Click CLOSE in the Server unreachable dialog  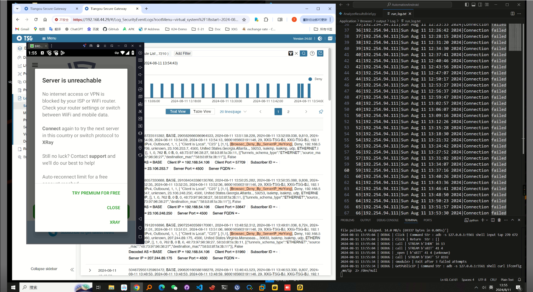(114, 208)
